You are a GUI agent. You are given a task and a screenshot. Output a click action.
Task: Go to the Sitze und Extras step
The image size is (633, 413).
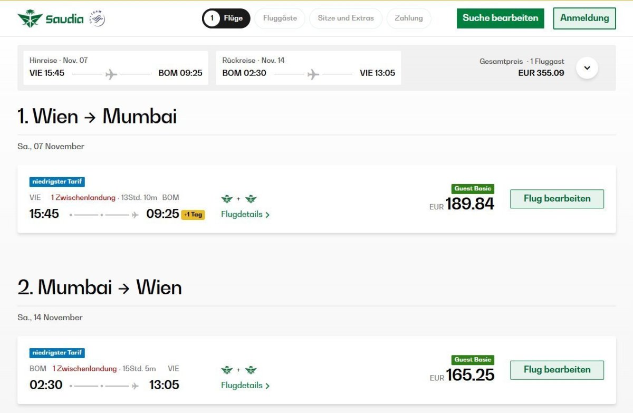pyautogui.click(x=346, y=18)
